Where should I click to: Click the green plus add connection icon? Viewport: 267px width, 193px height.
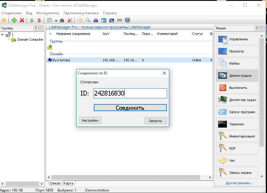pyautogui.click(x=14, y=20)
